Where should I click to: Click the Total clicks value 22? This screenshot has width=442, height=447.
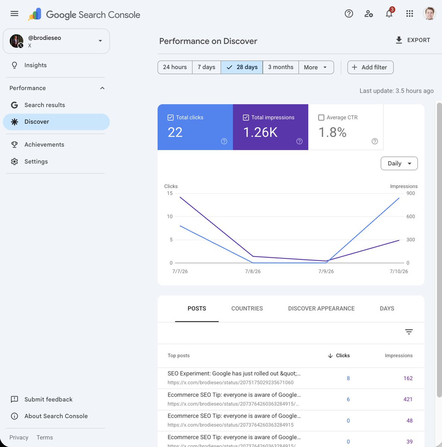click(175, 133)
